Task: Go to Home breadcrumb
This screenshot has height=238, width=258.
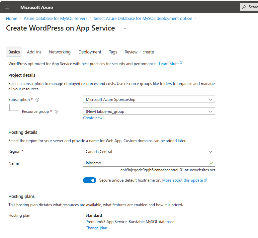Action: pyautogui.click(x=12, y=18)
